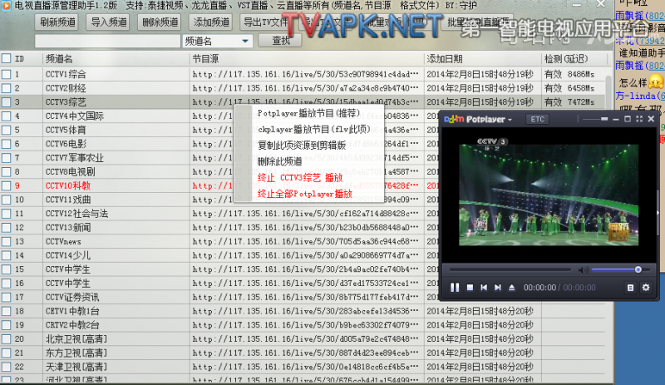Click the 删除频道 button

coord(160,22)
